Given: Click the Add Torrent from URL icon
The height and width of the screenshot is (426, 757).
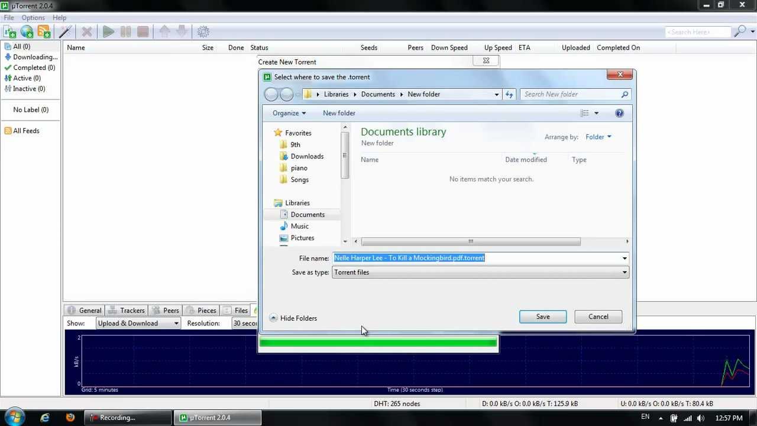Looking at the screenshot, I should [x=27, y=32].
